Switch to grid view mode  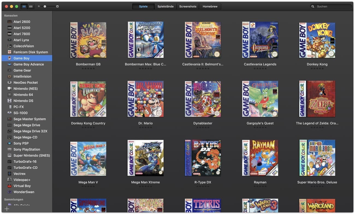click(x=24, y=6)
